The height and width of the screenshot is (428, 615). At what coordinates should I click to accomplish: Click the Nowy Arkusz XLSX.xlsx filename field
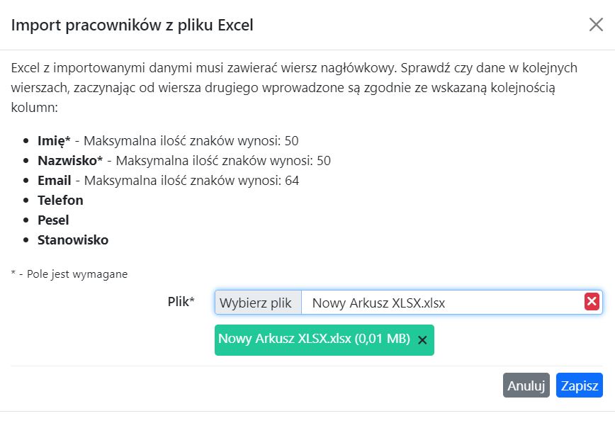[425, 301]
